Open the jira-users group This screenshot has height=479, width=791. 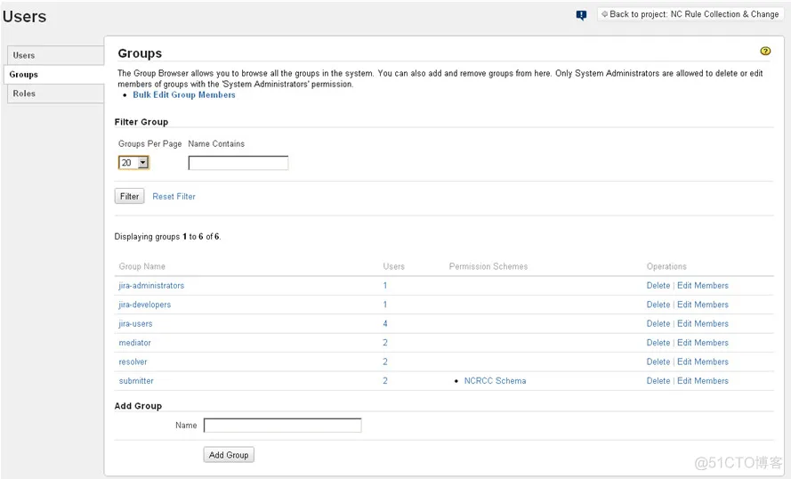[135, 324]
